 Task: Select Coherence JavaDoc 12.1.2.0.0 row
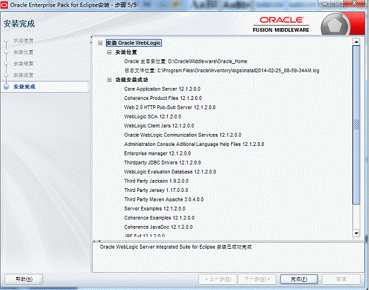159,227
